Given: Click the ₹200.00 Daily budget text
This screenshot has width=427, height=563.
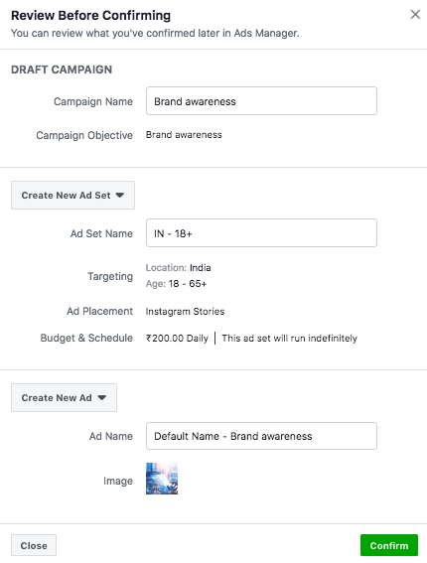Looking at the screenshot, I should click(177, 339).
